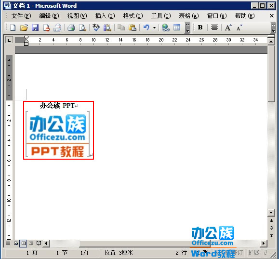Switch to Outline view

[31, 243]
